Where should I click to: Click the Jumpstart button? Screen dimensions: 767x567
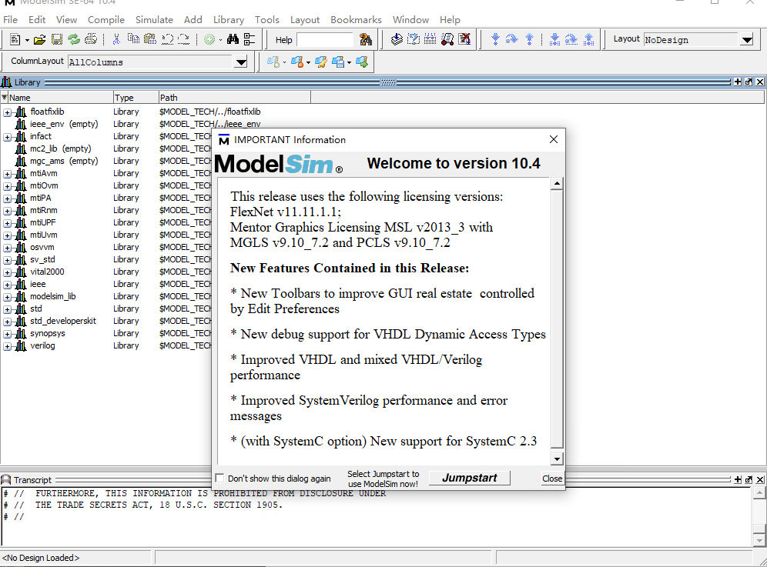coord(469,477)
